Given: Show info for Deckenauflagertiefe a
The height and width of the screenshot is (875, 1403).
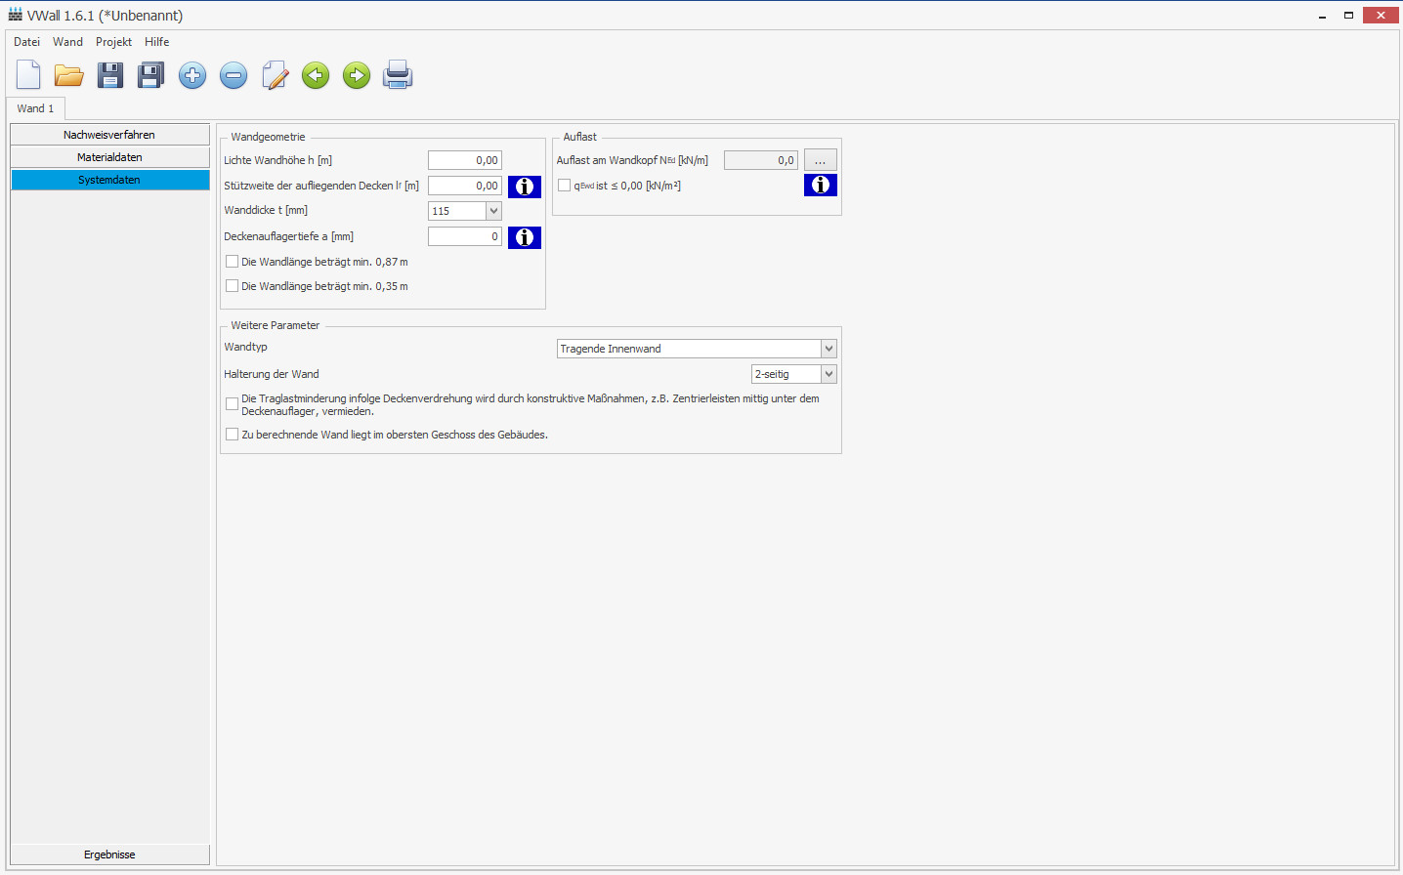Looking at the screenshot, I should 525,237.
